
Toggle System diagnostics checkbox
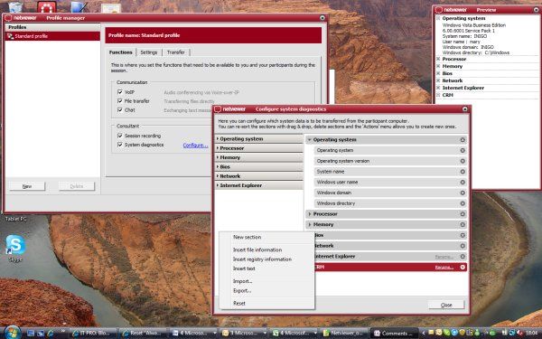tap(120, 145)
